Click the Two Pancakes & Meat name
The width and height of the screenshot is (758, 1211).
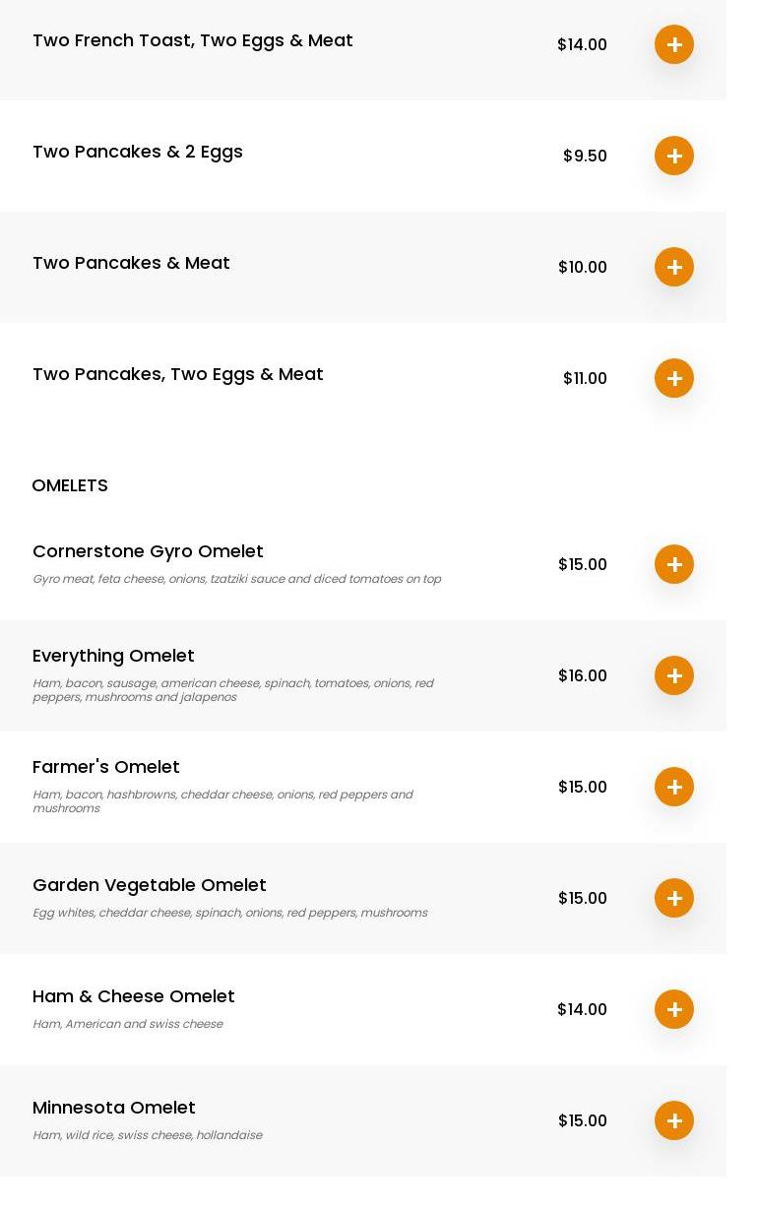[131, 263]
